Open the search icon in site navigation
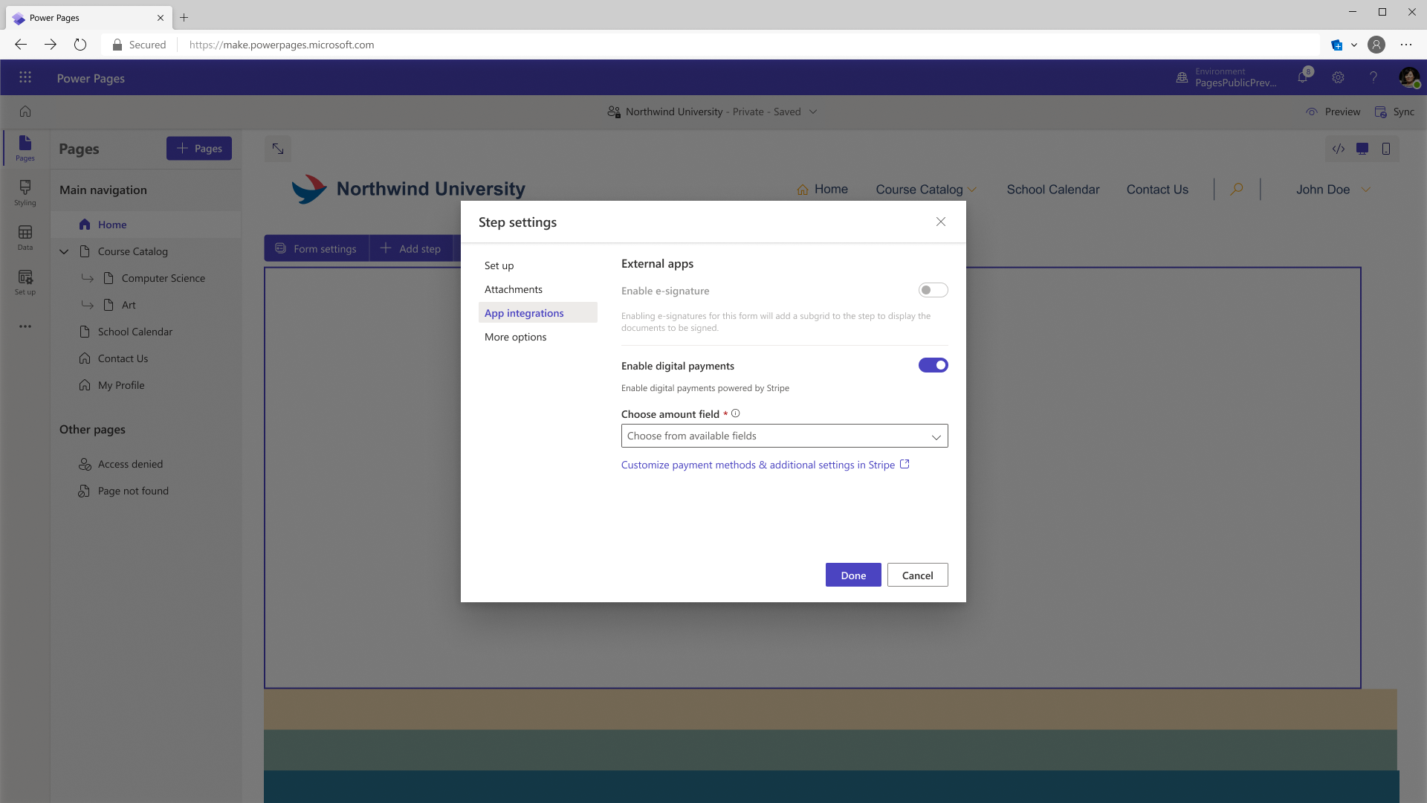1427x803 pixels. (1235, 189)
